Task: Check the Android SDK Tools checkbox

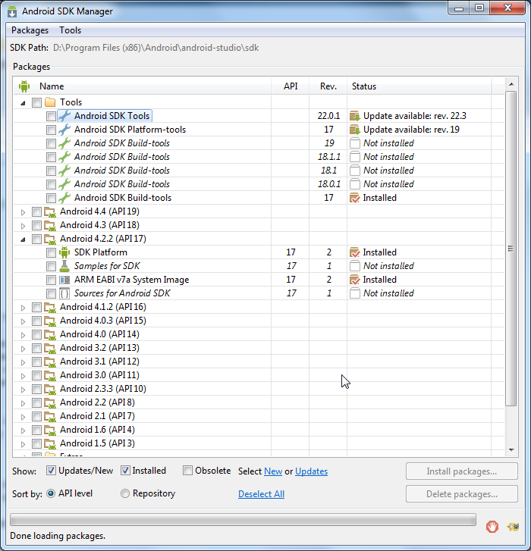Action: pyautogui.click(x=51, y=116)
